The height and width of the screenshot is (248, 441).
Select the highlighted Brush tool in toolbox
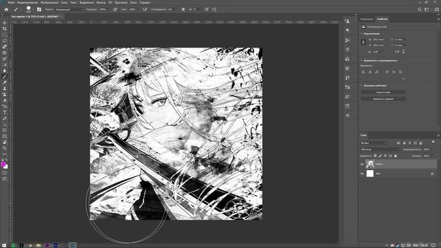(x=5, y=76)
